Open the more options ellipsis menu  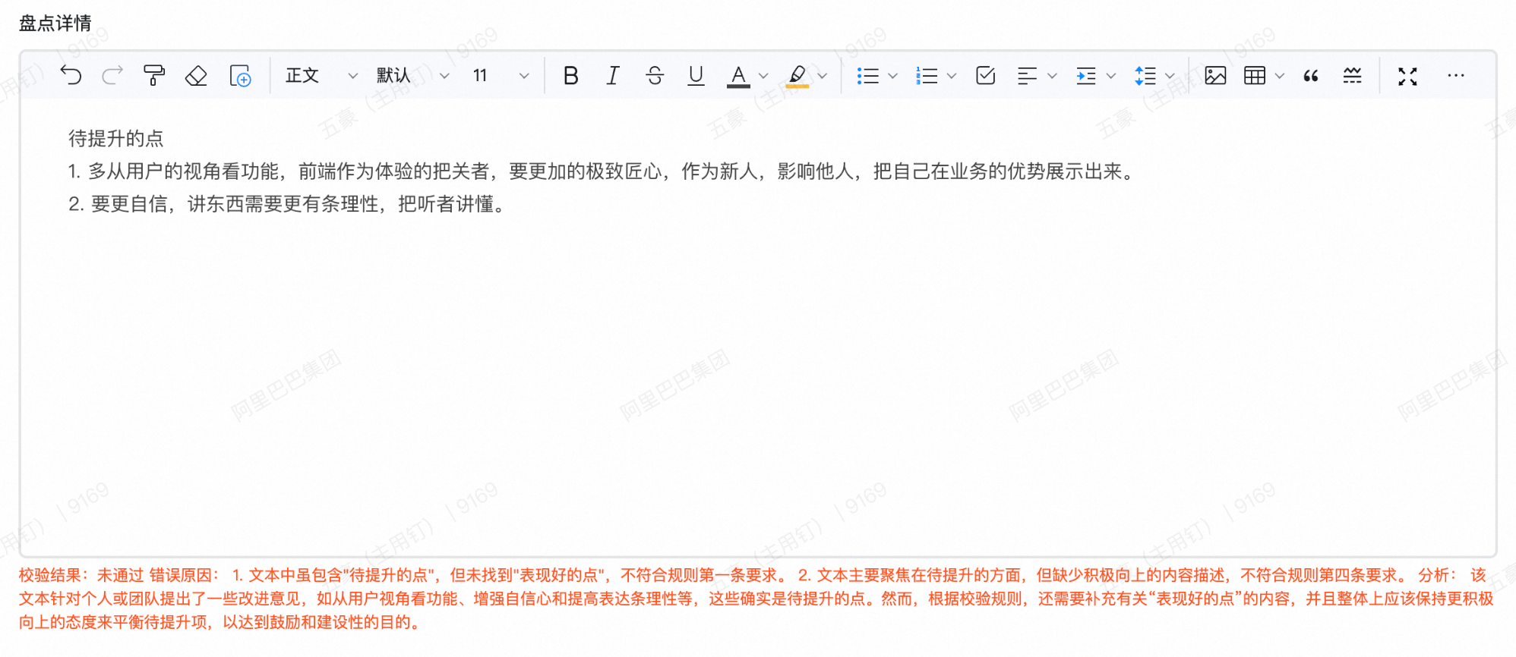[x=1455, y=76]
